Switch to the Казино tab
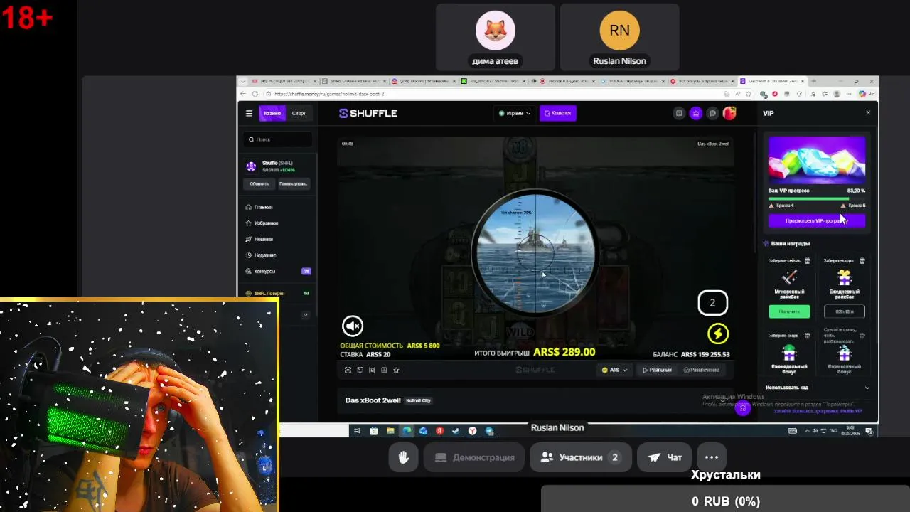Viewport: 910px width, 512px height. tap(272, 113)
